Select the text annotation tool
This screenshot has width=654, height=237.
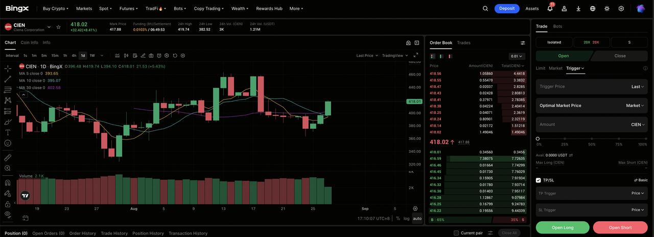8,132
